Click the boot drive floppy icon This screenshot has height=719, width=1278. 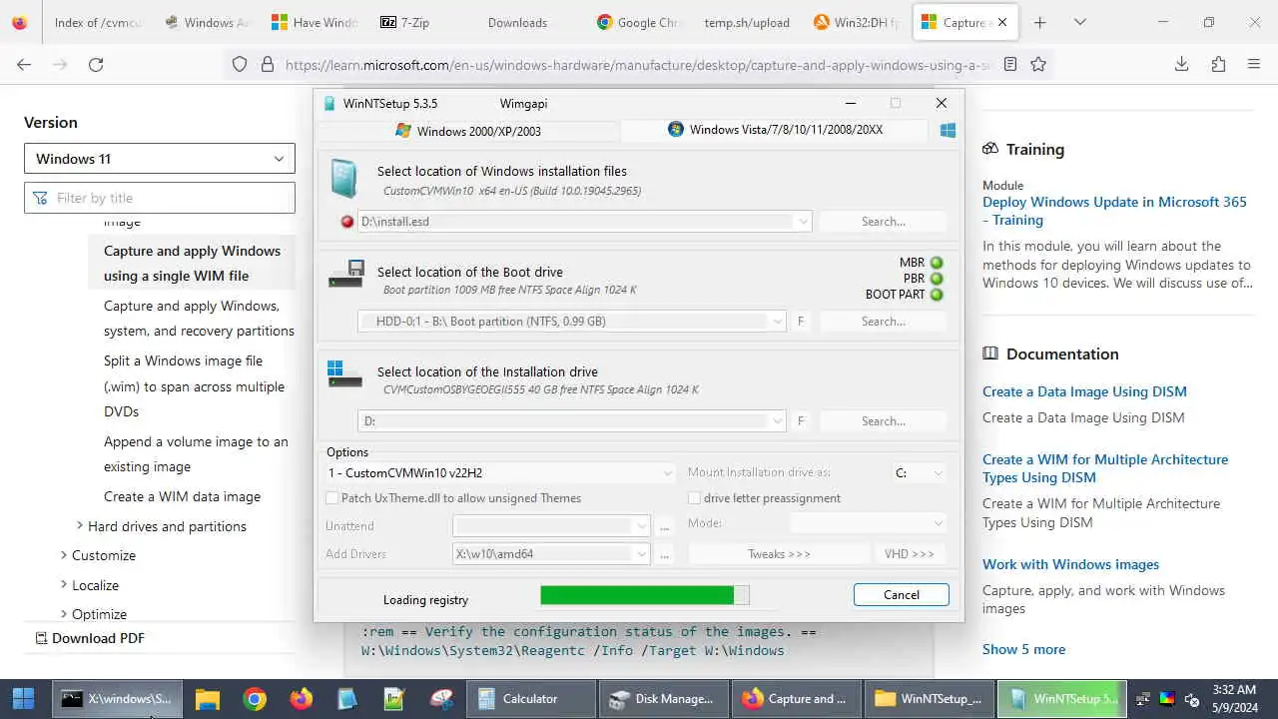(346, 274)
